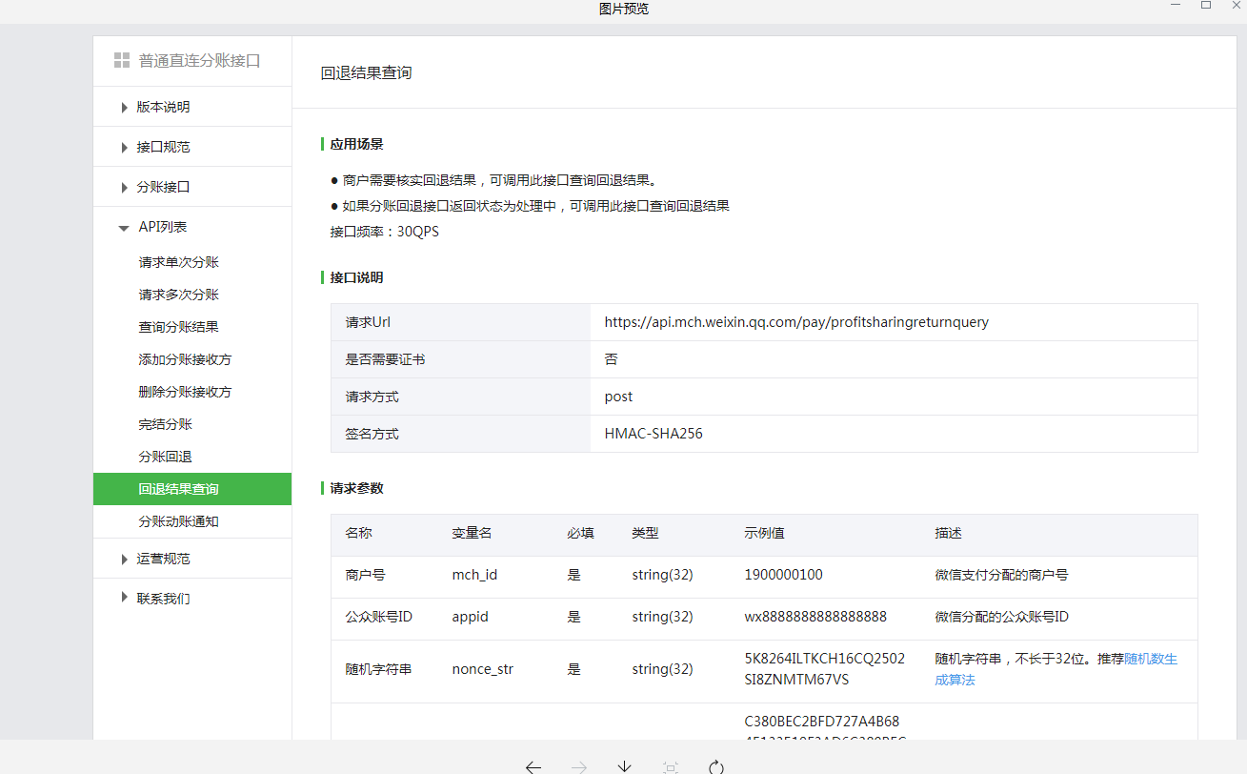Click the wx8888888888888888 example value
This screenshot has height=774, width=1247.
815,617
